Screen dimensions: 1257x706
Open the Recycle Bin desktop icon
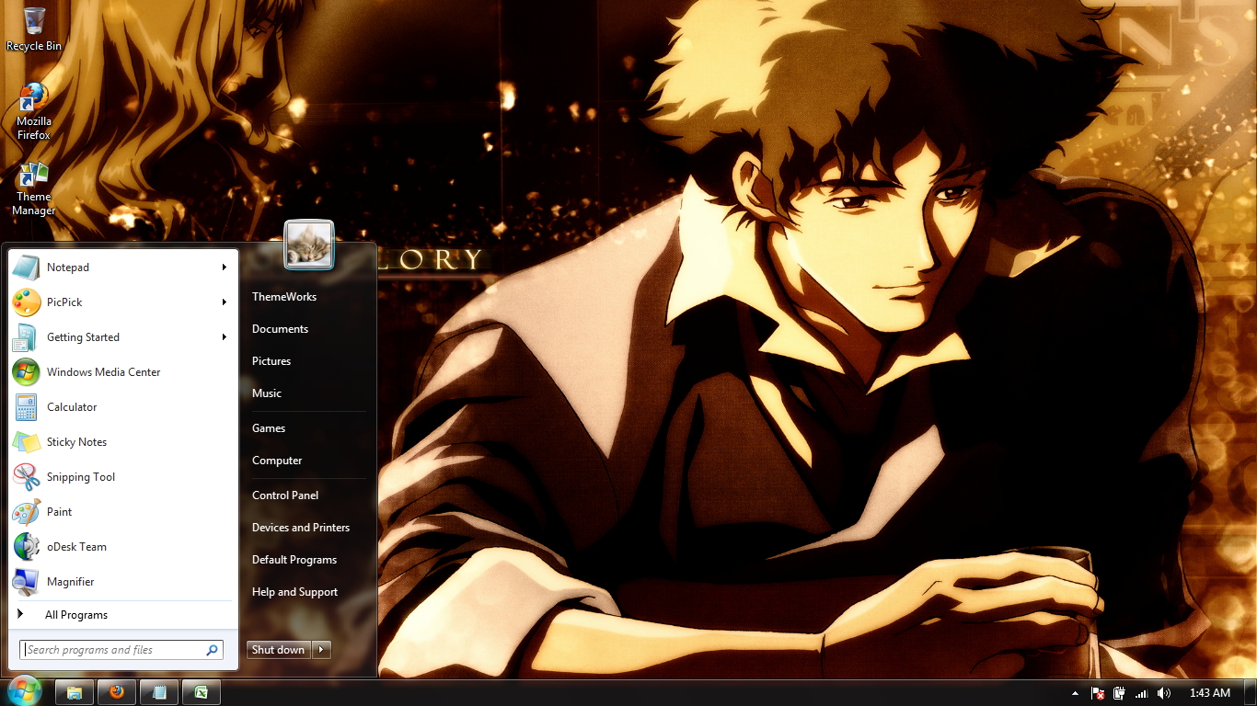coord(34,29)
